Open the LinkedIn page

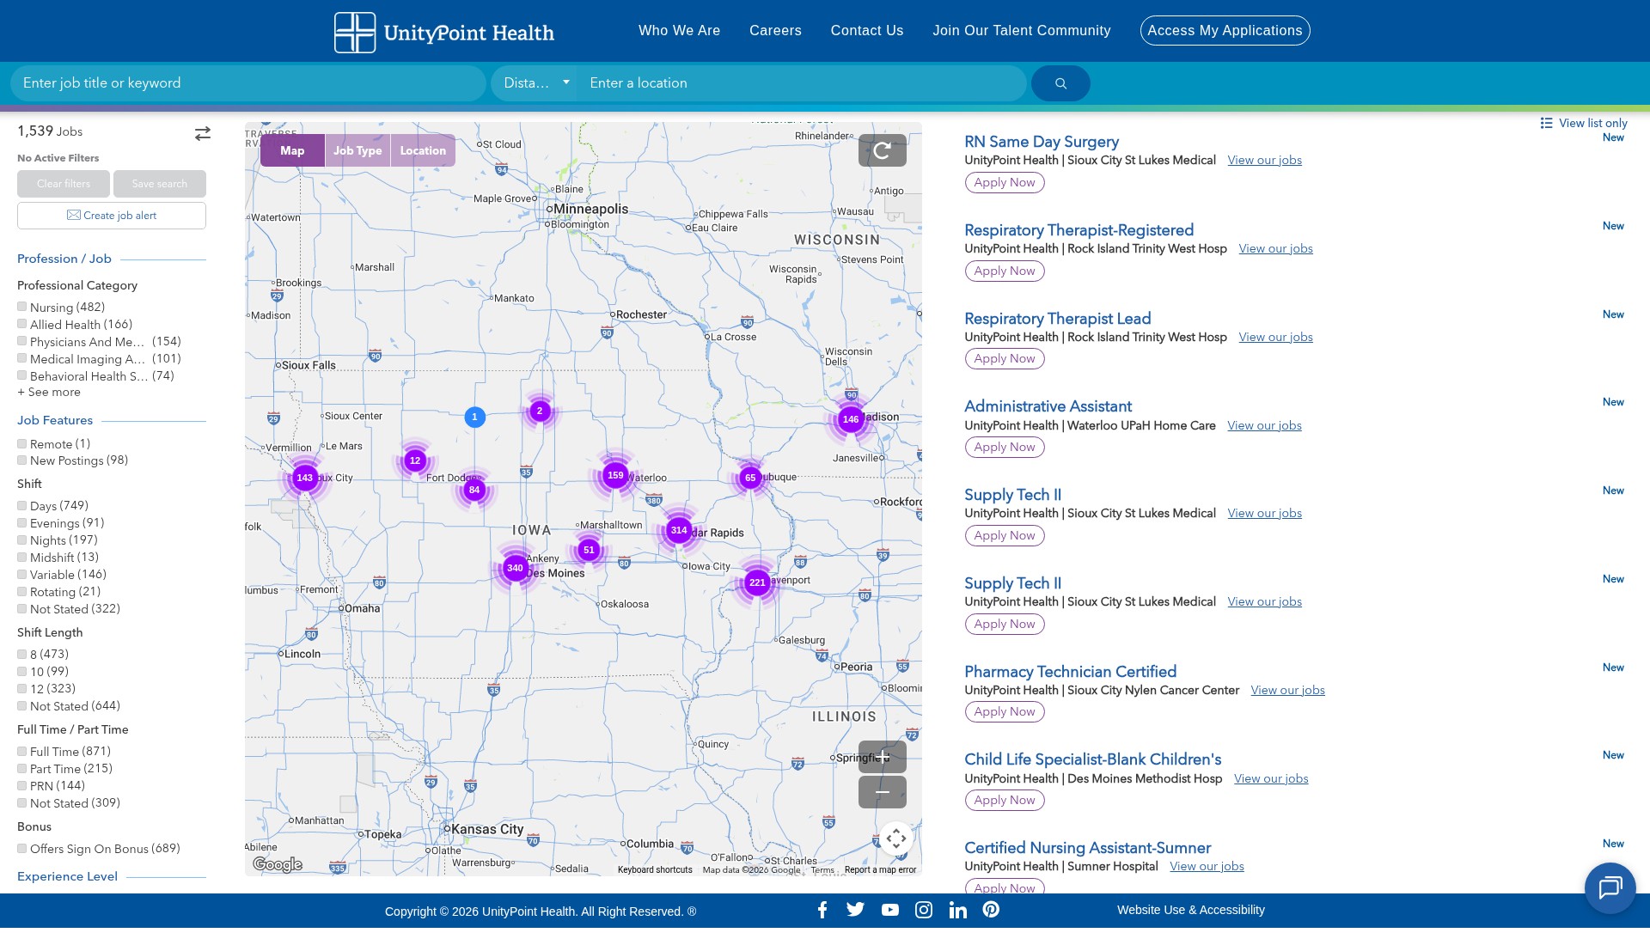click(957, 910)
